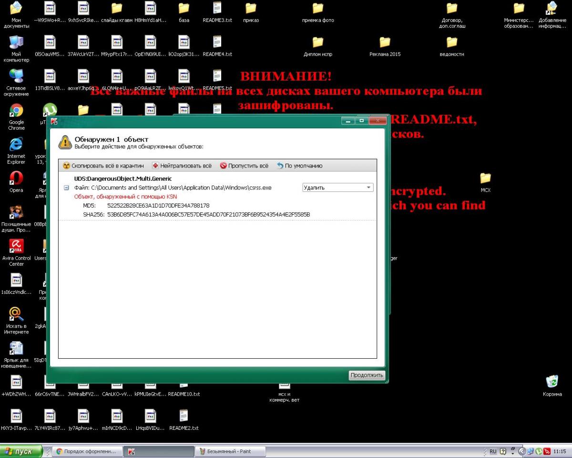Open the Диплом испр folder
Image resolution: width=572 pixels, height=458 pixels.
pos(318,45)
